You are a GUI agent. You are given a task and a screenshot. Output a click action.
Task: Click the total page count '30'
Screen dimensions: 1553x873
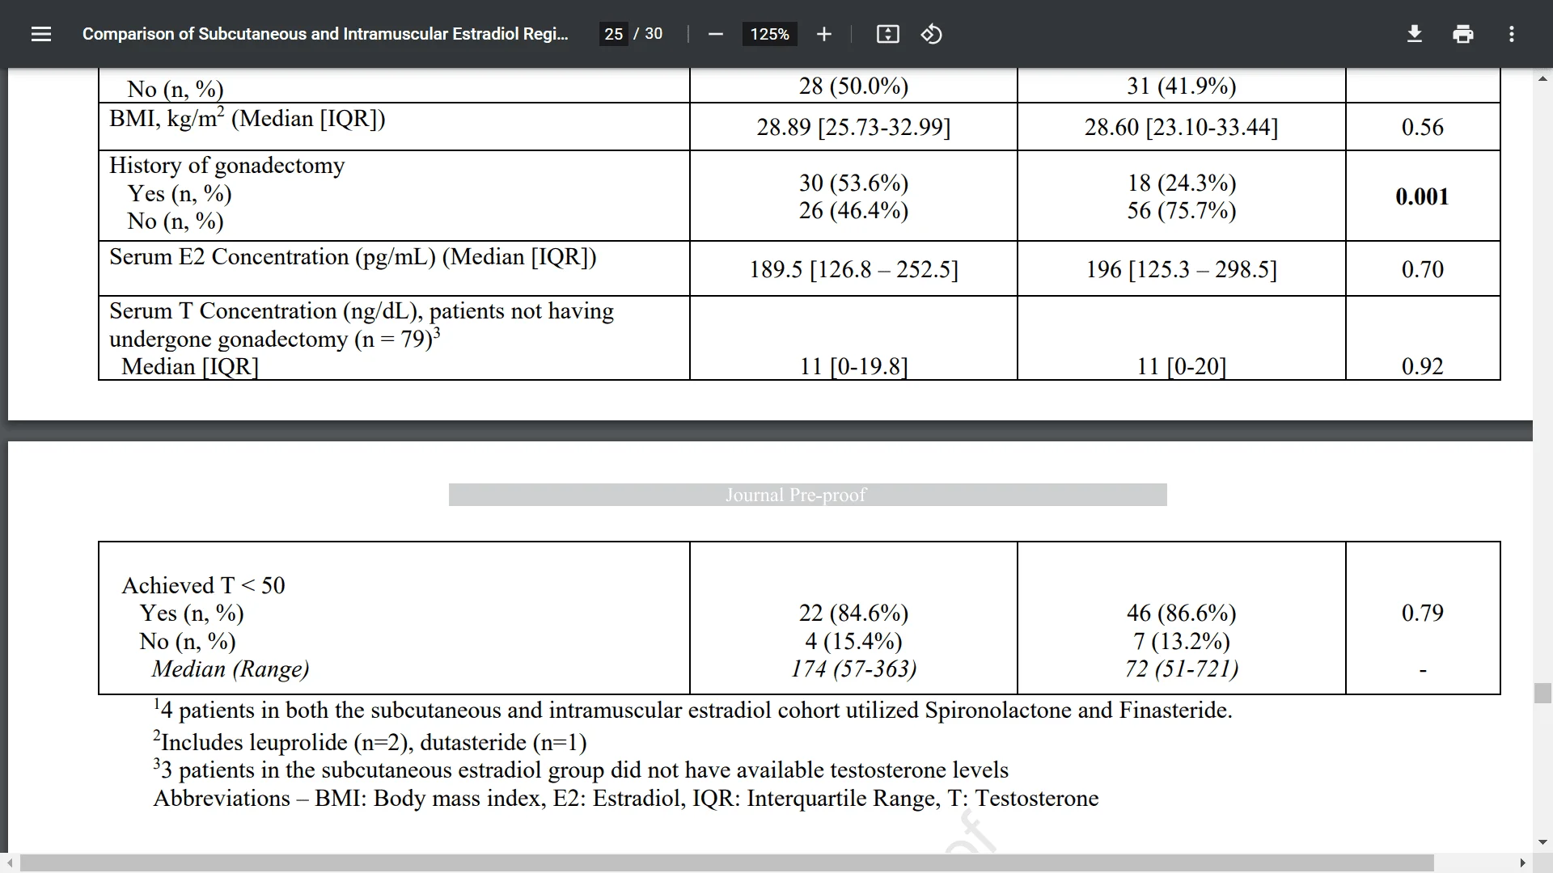654,34
